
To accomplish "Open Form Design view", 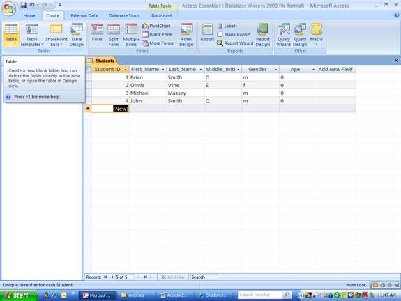I will [x=186, y=35].
